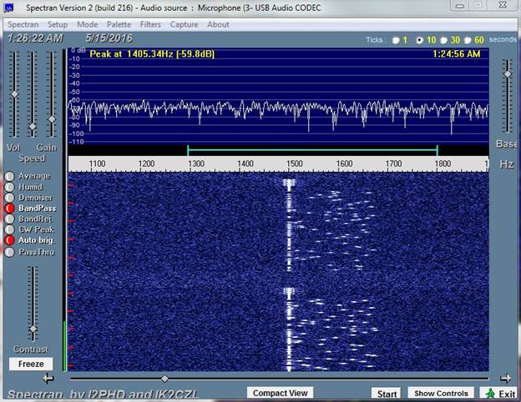Select the 60 seconds ticks option
Viewport: 521px width, 402px height.
click(x=468, y=40)
